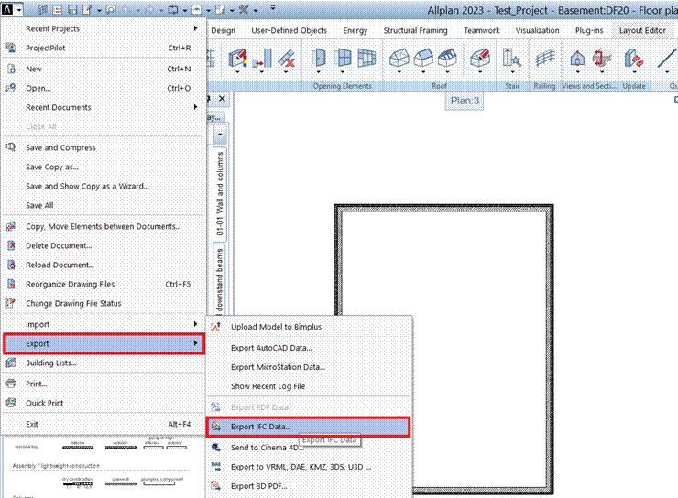Close the side palette with the X button
The width and height of the screenshot is (678, 498).
pyautogui.click(x=222, y=99)
